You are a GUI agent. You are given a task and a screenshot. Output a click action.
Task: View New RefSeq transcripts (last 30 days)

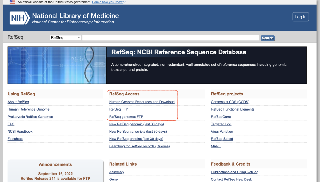(138, 132)
